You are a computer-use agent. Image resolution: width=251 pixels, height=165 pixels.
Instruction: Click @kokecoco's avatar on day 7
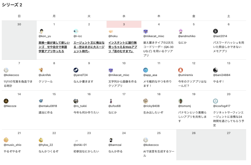pos(6,70)
